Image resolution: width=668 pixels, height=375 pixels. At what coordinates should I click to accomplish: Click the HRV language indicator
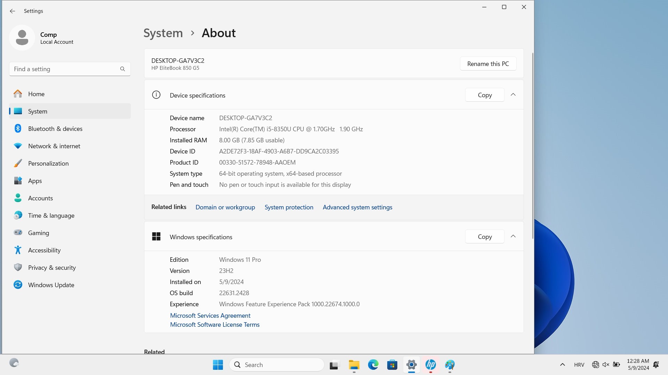[579, 365]
